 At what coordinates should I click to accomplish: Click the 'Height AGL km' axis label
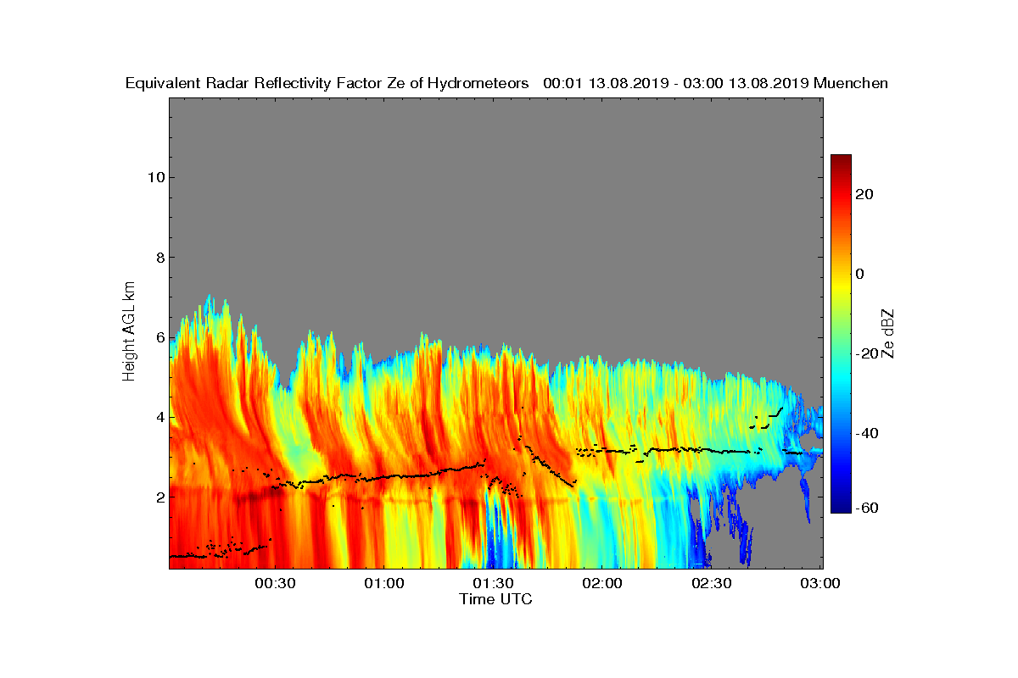click(x=130, y=331)
